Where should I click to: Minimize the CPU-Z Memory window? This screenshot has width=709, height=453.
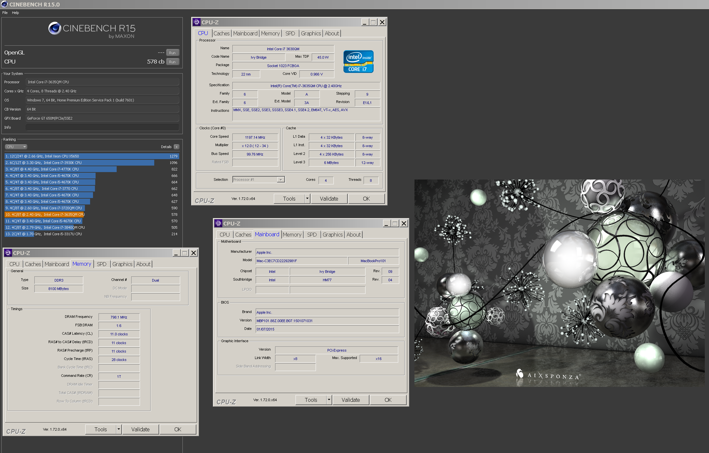(x=176, y=253)
